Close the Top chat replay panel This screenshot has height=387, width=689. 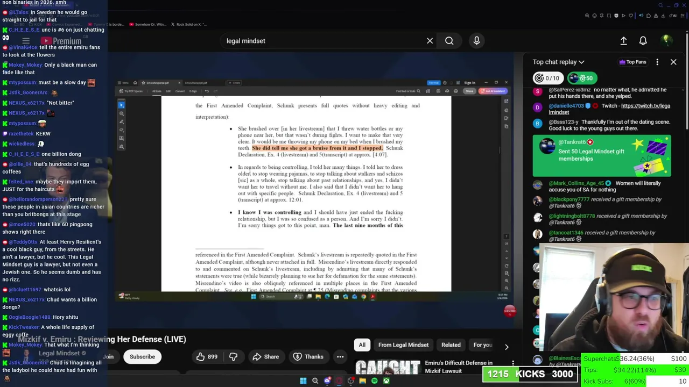pyautogui.click(x=673, y=62)
